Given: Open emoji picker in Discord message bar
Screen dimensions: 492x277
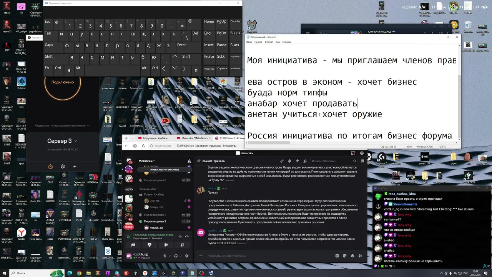Looking at the screenshot, I should pos(352,256).
